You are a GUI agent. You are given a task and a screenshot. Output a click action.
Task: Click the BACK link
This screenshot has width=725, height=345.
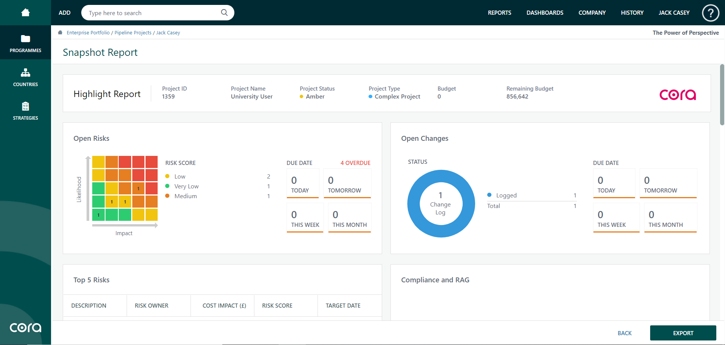tap(624, 333)
